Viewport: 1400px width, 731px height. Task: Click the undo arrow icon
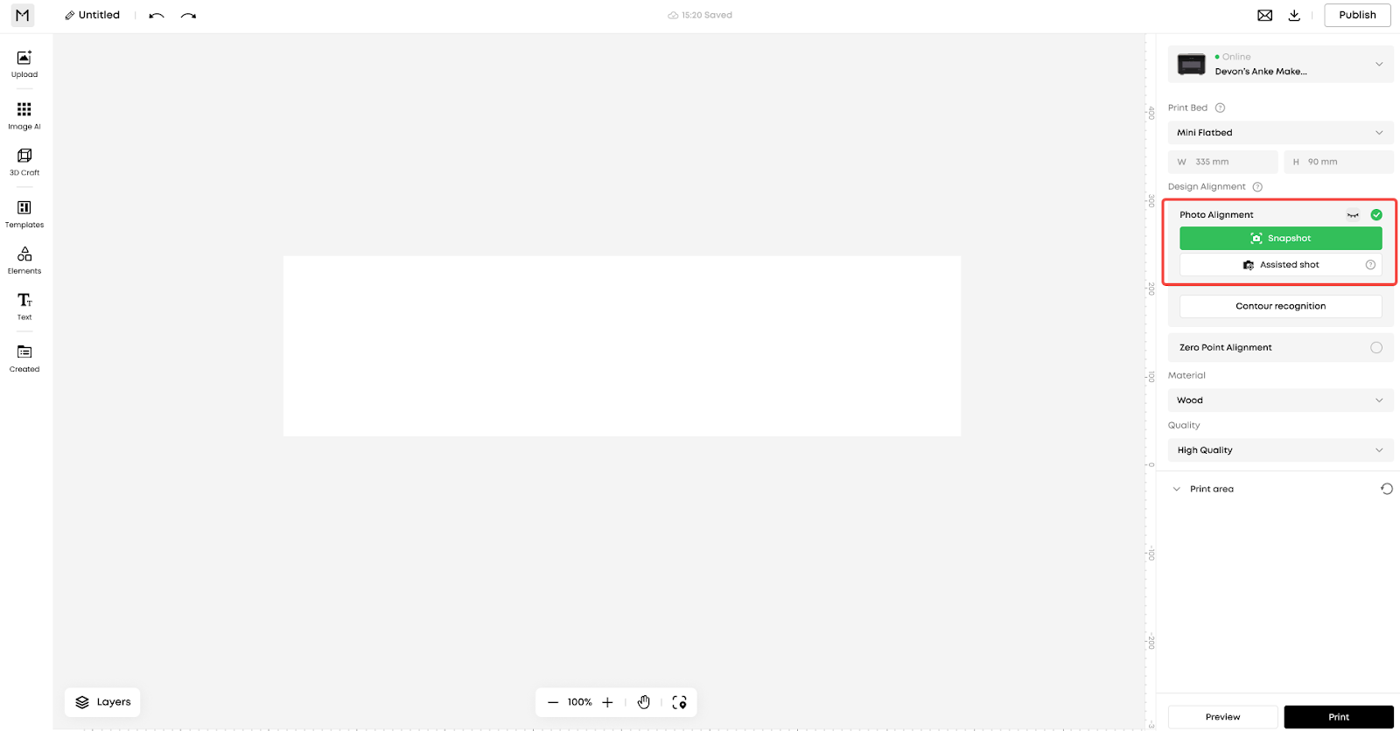pos(157,16)
